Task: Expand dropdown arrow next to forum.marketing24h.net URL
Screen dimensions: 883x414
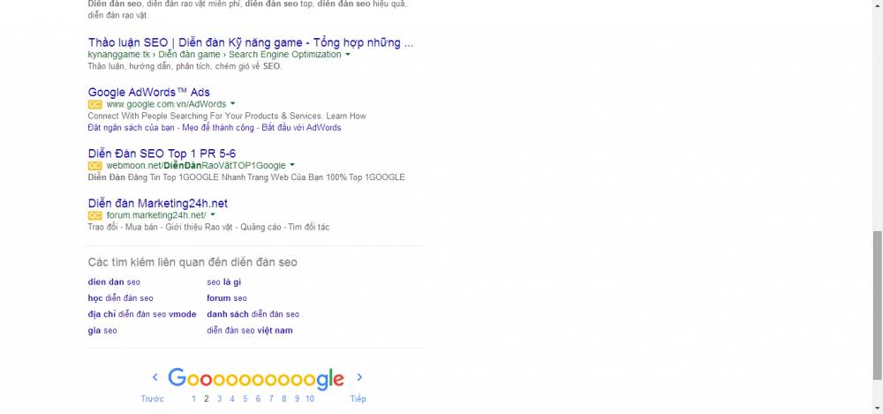Action: (212, 215)
